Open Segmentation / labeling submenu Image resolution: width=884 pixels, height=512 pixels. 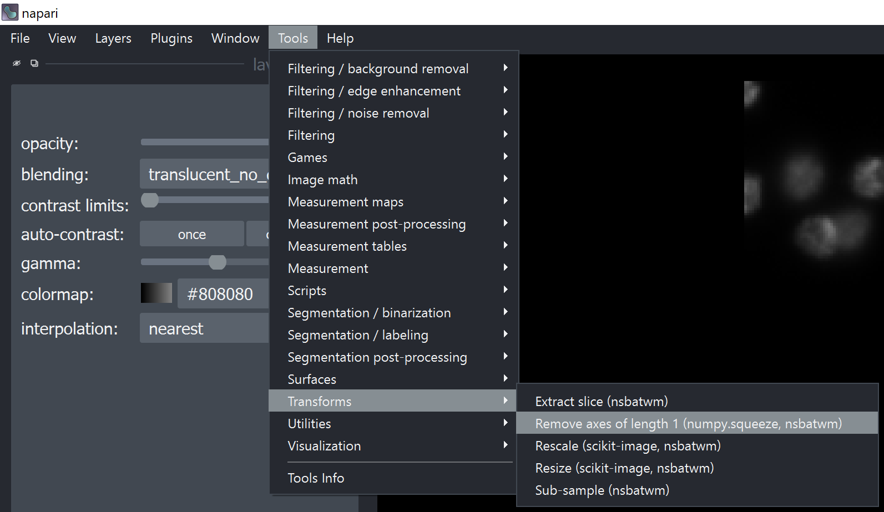393,334
